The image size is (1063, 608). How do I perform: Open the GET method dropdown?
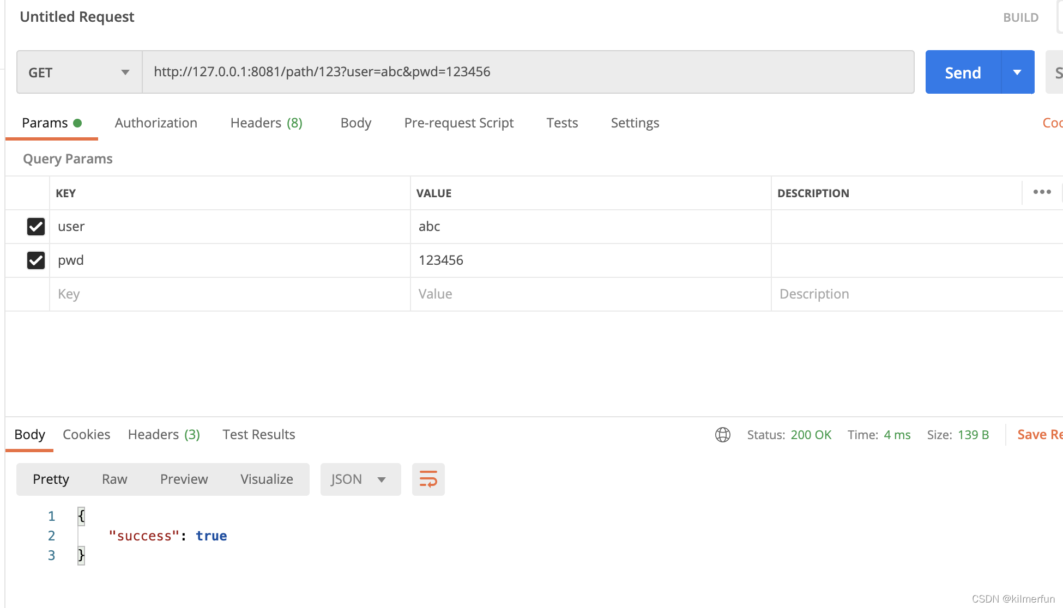[x=80, y=72]
